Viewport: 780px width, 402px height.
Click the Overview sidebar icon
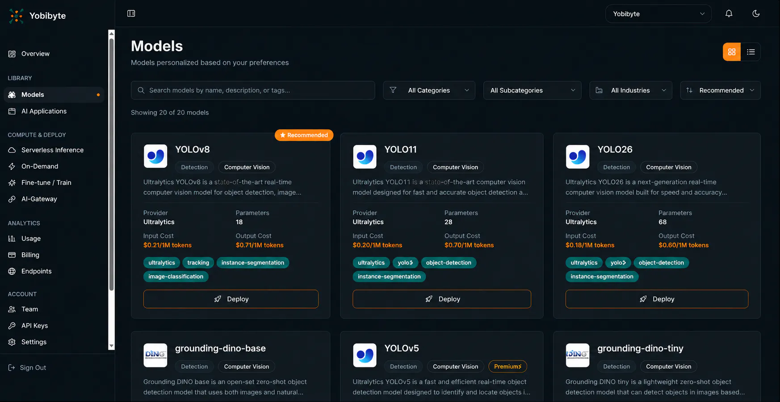pos(12,54)
